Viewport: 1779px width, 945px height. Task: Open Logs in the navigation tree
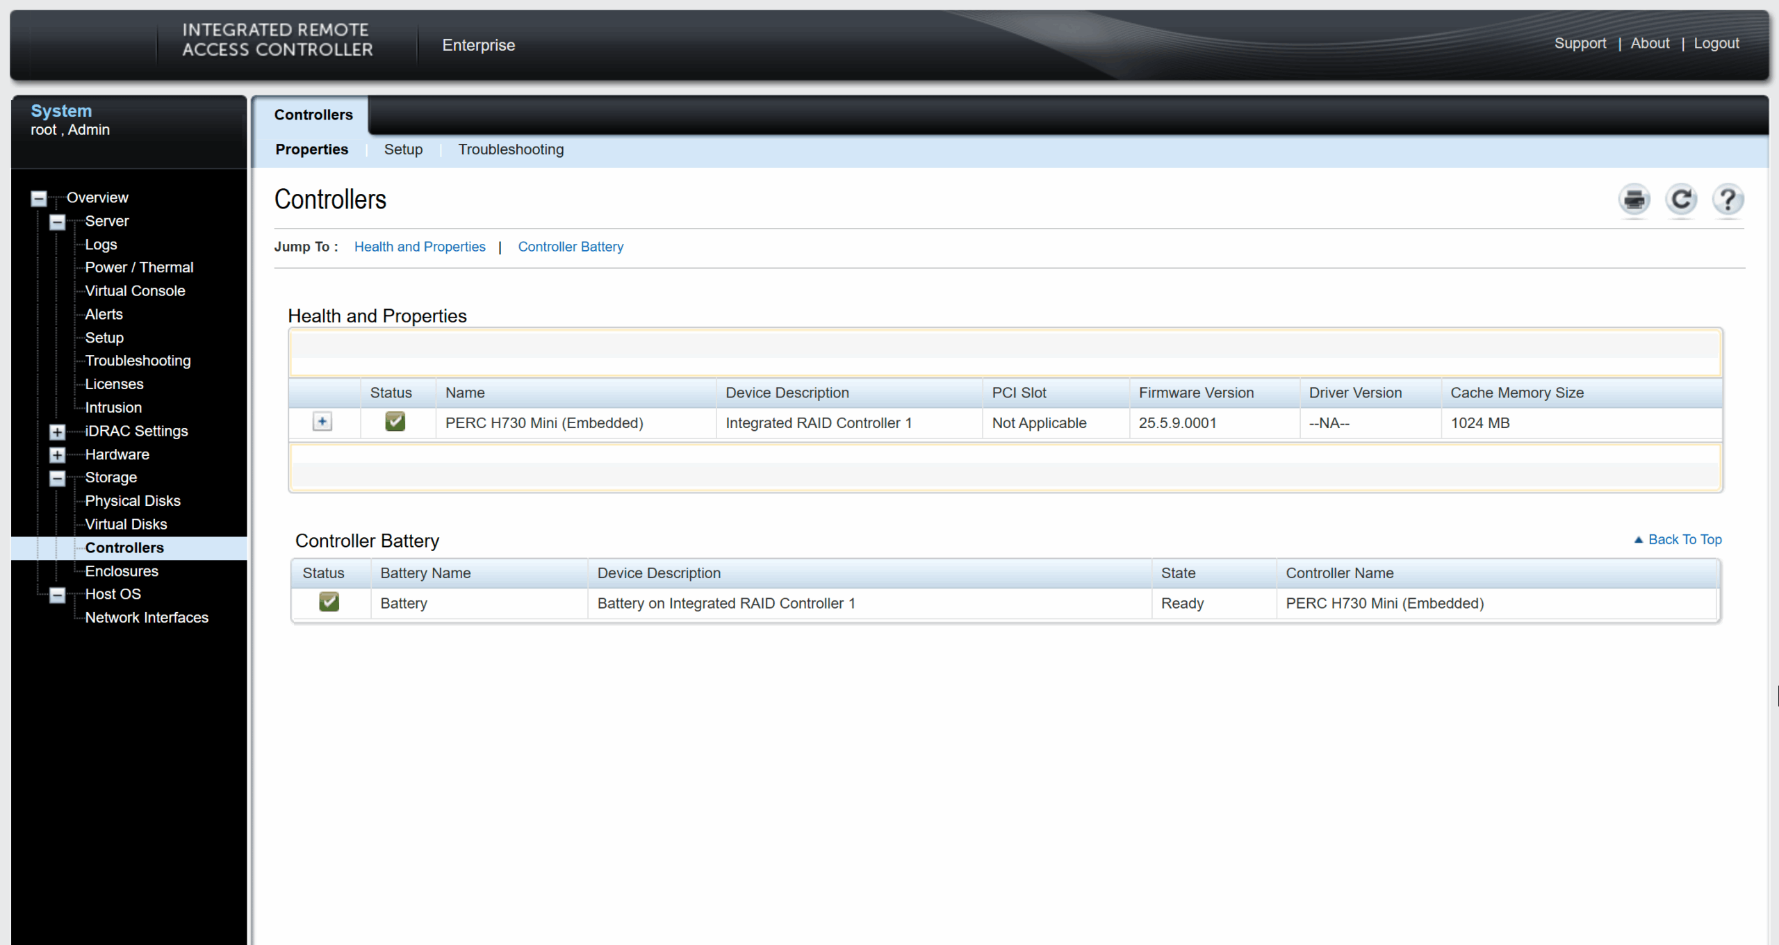(x=101, y=245)
